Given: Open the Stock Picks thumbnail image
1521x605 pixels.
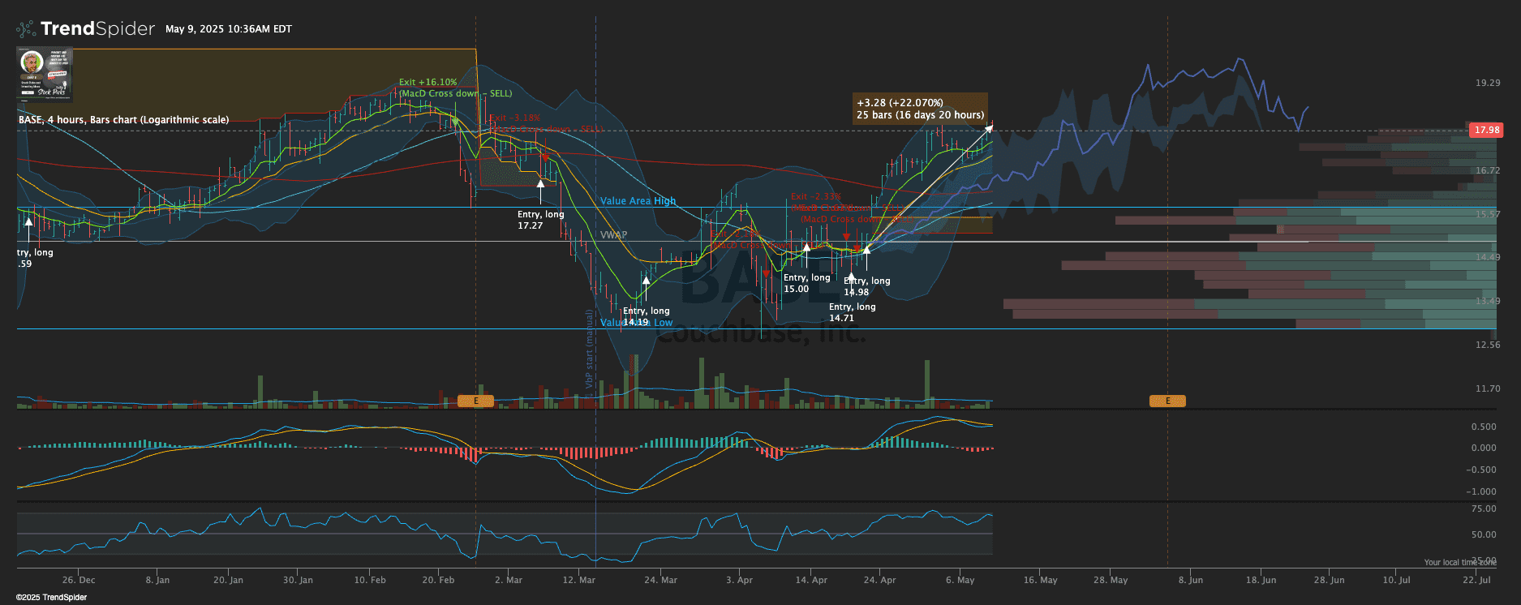Looking at the screenshot, I should (x=45, y=74).
